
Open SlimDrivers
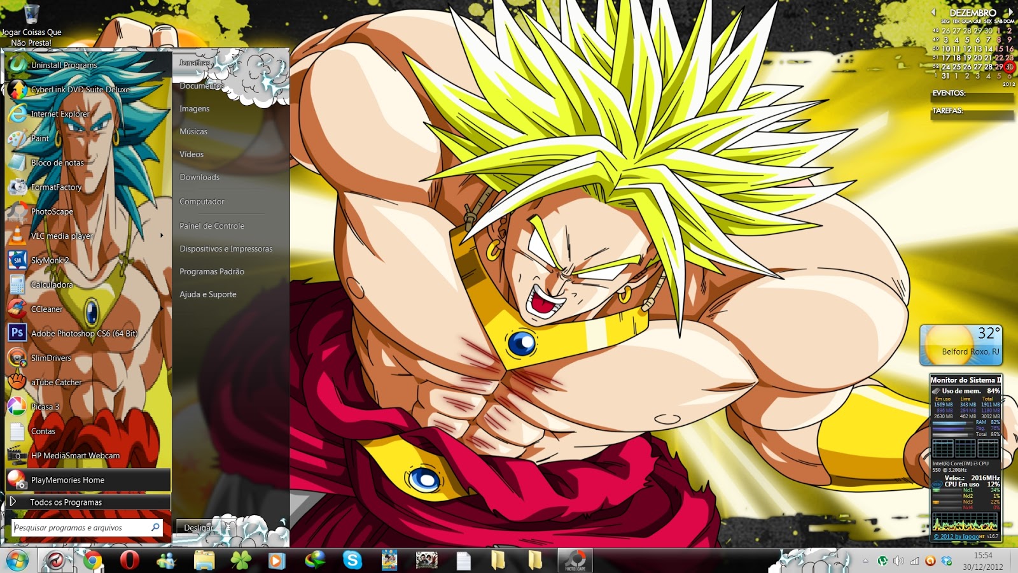click(88, 358)
